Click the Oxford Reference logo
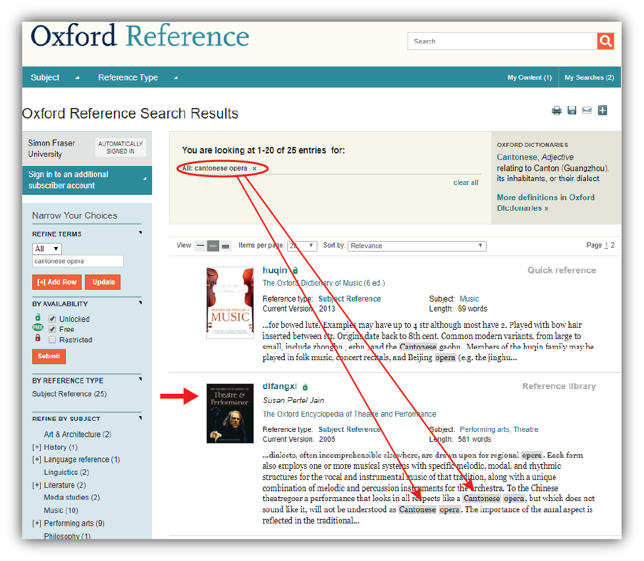The height and width of the screenshot is (561, 644). pyautogui.click(x=140, y=36)
